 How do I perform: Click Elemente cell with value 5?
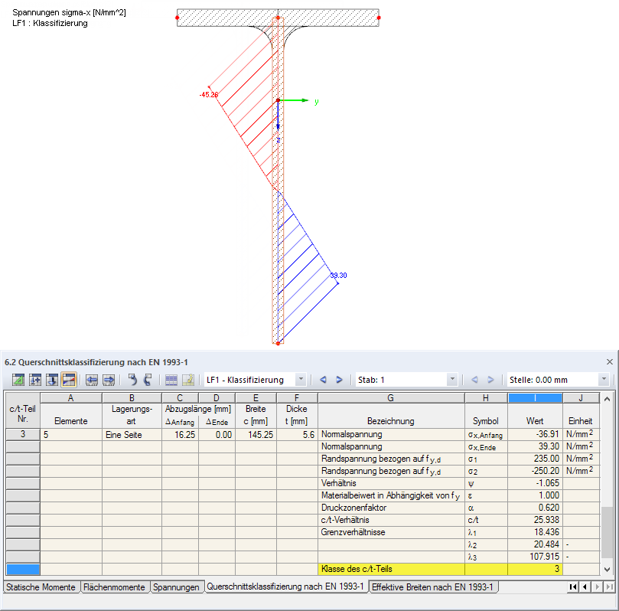70,434
